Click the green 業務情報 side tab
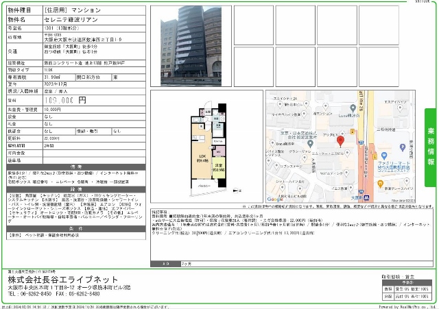439x309 pixels. point(431,147)
